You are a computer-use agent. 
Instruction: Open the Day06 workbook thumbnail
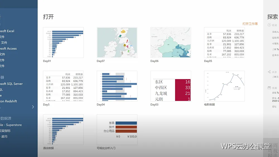(x=171, y=42)
